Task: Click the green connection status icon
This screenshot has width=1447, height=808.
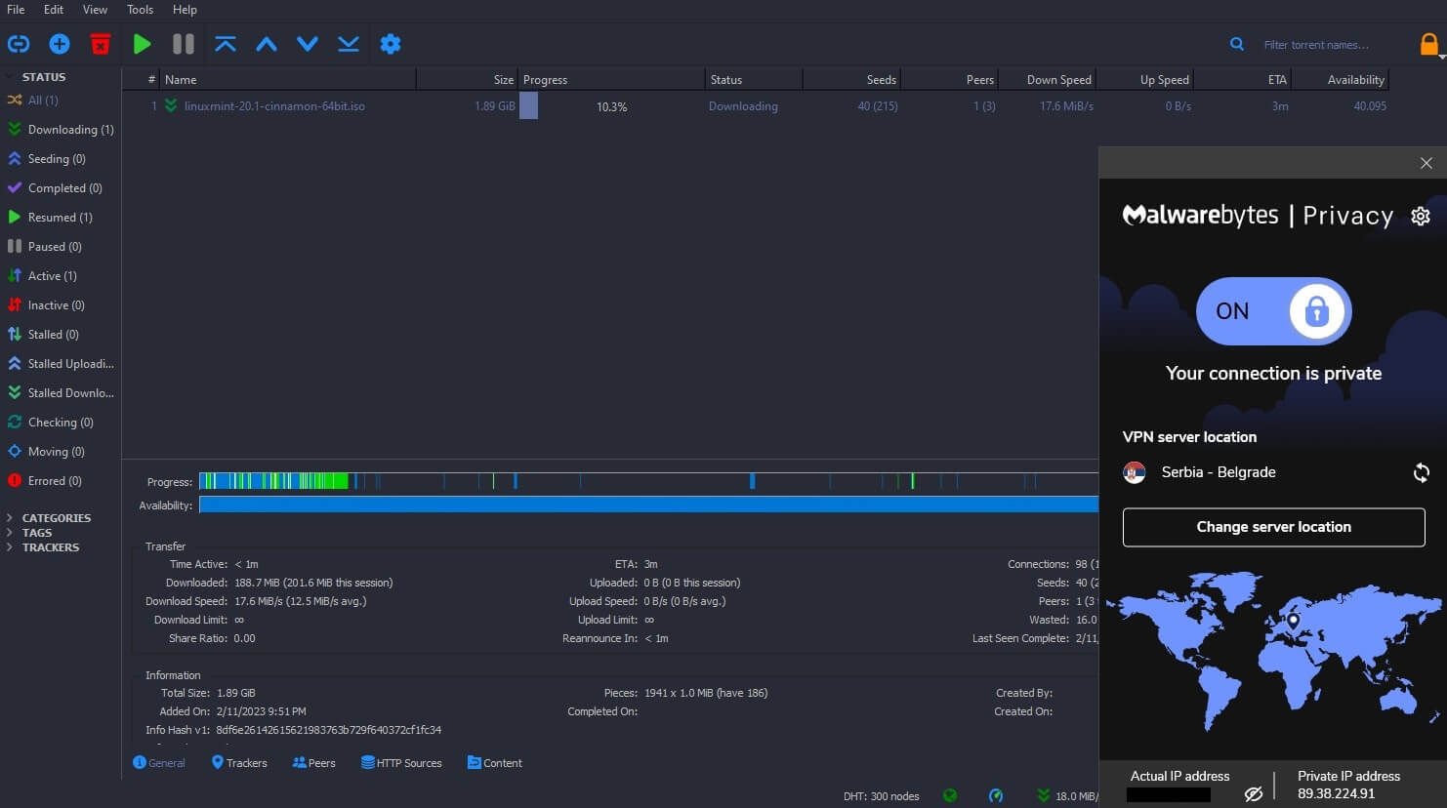Action: point(950,796)
